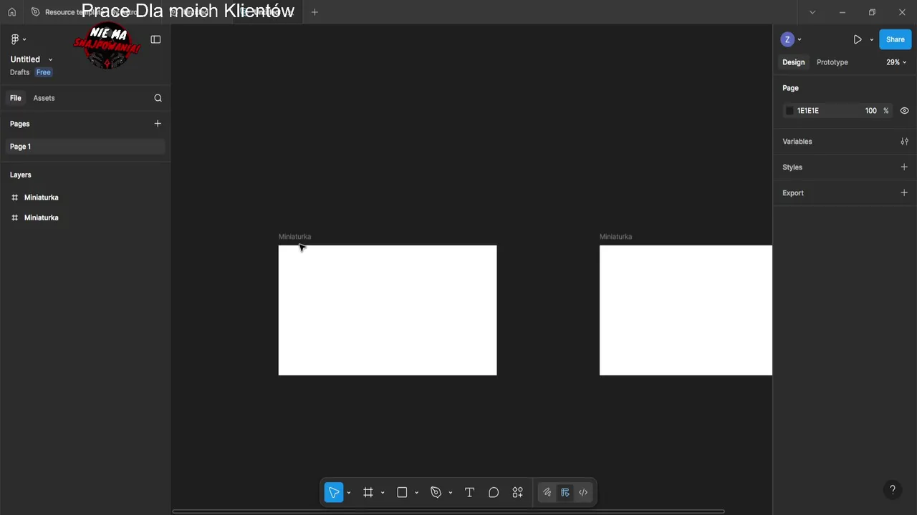The image size is (917, 515).
Task: Select the left white frame on canvas
Action: (388, 310)
